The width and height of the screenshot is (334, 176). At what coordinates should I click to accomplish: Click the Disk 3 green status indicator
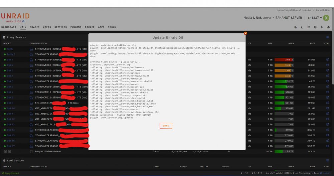5,70
